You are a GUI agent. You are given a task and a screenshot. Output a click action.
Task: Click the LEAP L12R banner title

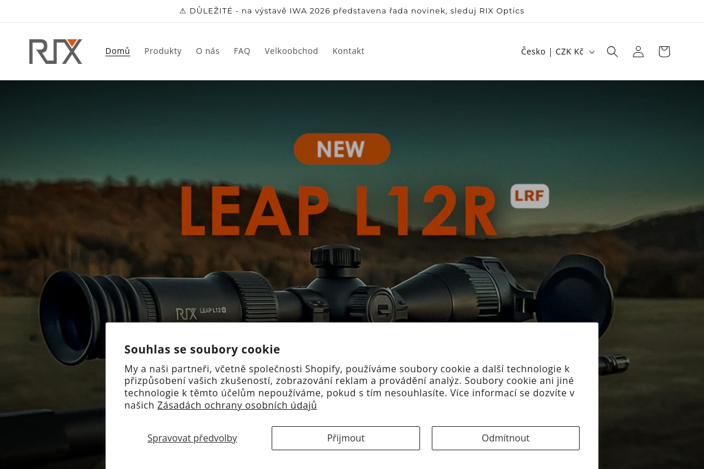tap(339, 210)
